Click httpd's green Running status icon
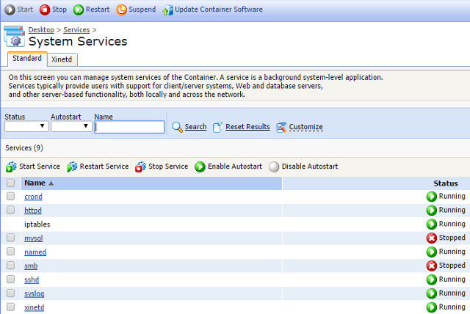470x314 pixels. click(431, 211)
